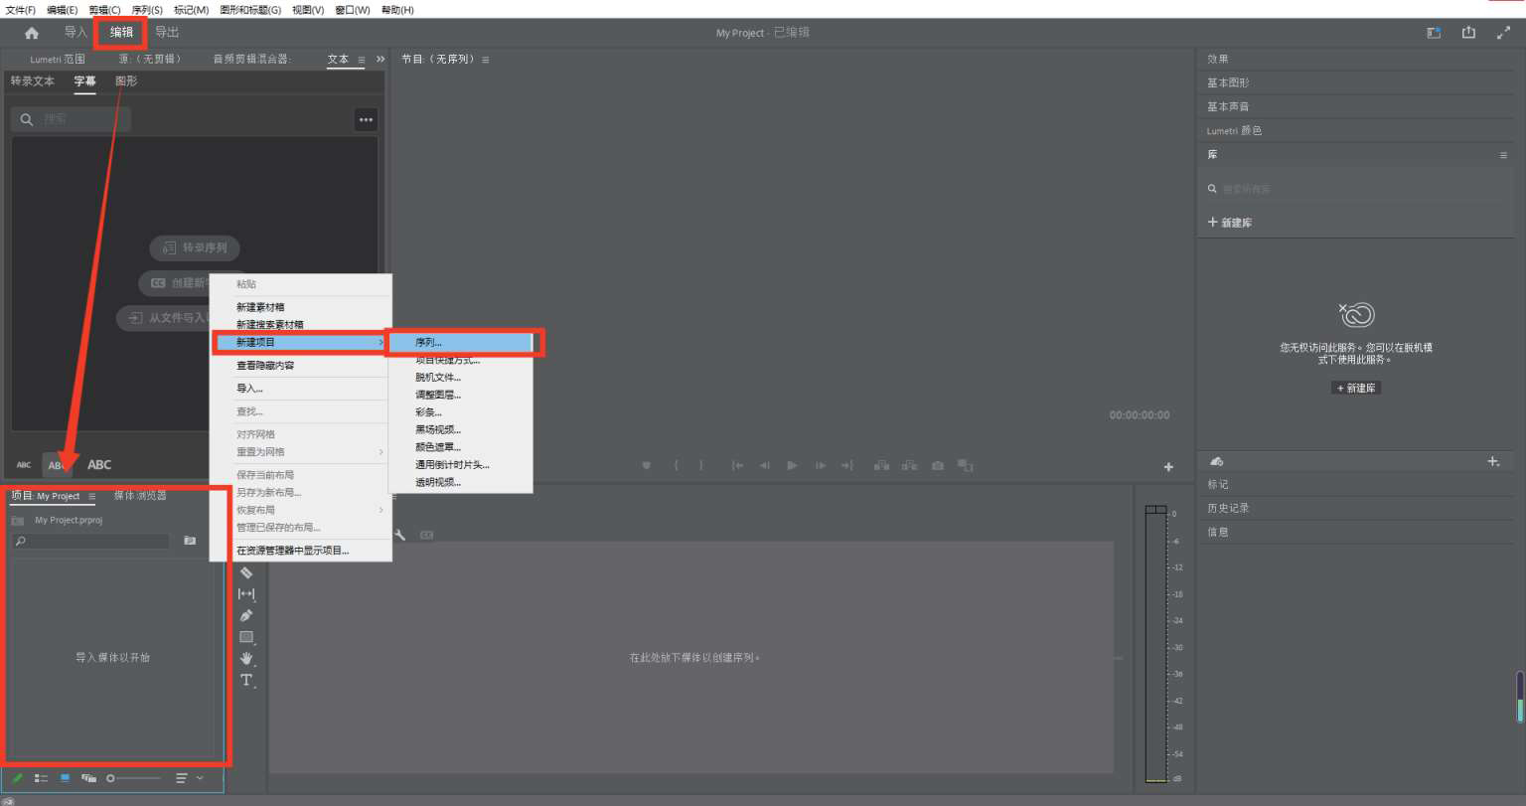Click the 转录序列 button

pyautogui.click(x=195, y=247)
